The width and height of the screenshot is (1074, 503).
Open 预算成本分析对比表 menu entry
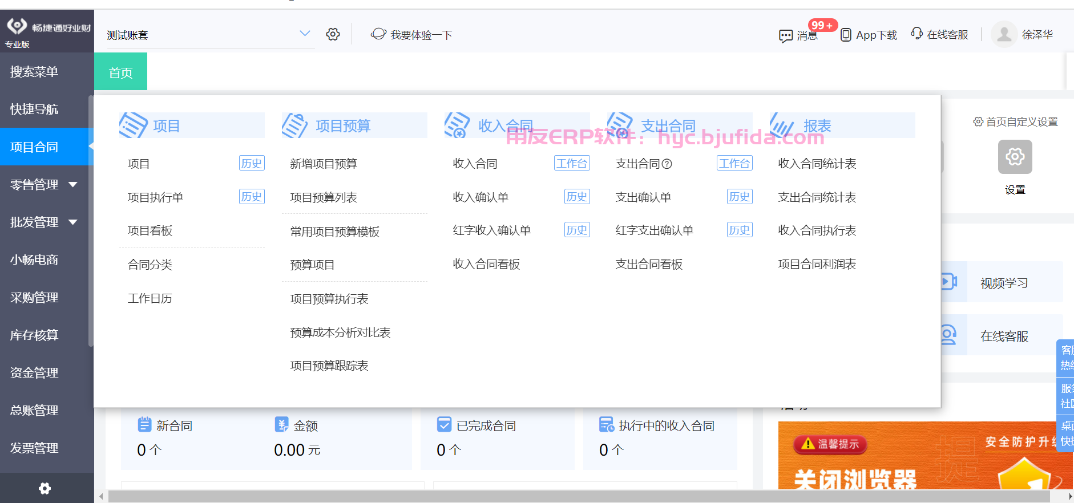[340, 332]
